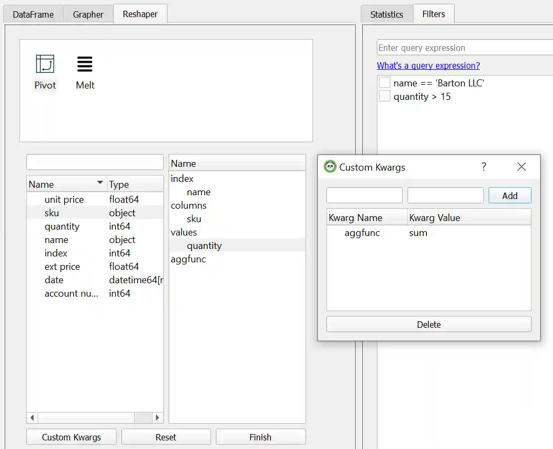Enable the quantity > 15 filter
553x449 pixels.
coord(384,97)
